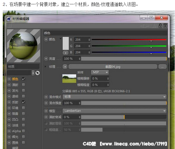
Task: Click the grass texture preview thumbnail
Action: pos(69,78)
